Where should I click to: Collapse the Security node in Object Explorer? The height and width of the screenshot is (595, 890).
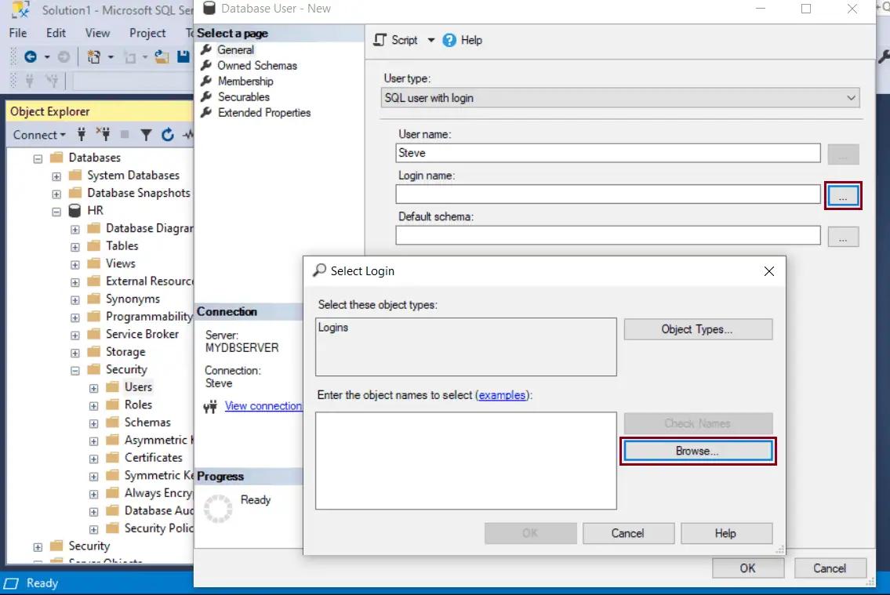coord(74,369)
